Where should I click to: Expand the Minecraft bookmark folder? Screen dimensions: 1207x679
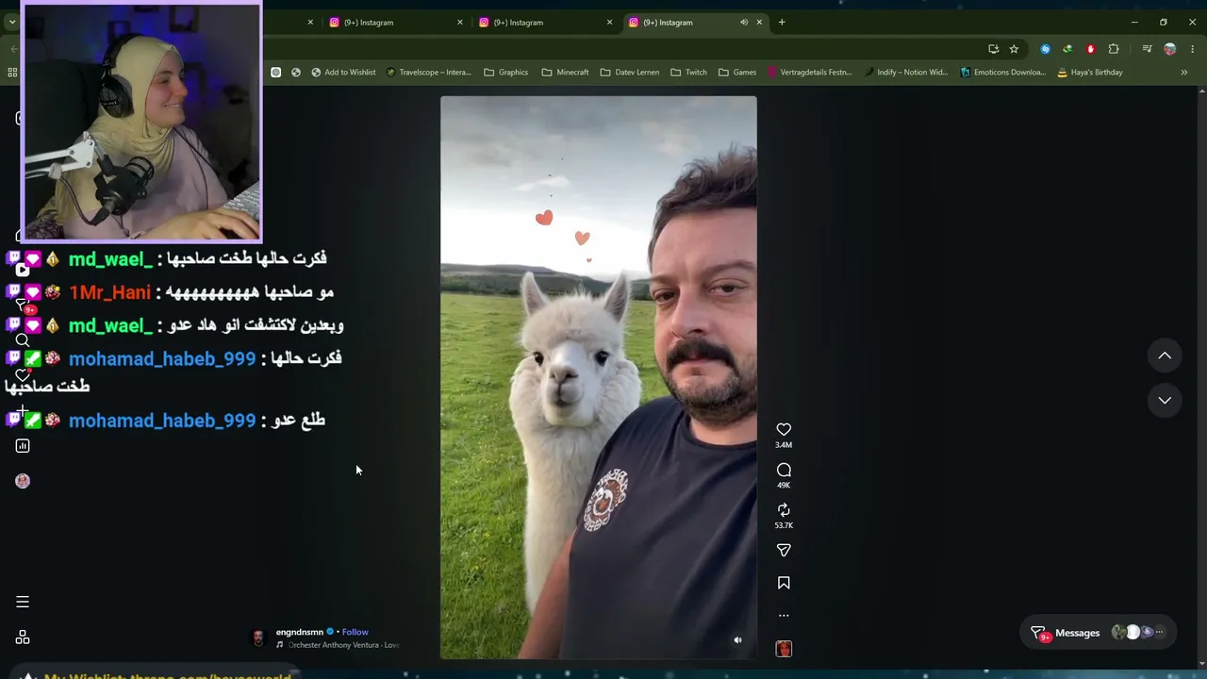(565, 72)
